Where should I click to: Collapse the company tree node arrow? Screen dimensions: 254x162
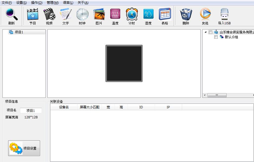(206, 32)
